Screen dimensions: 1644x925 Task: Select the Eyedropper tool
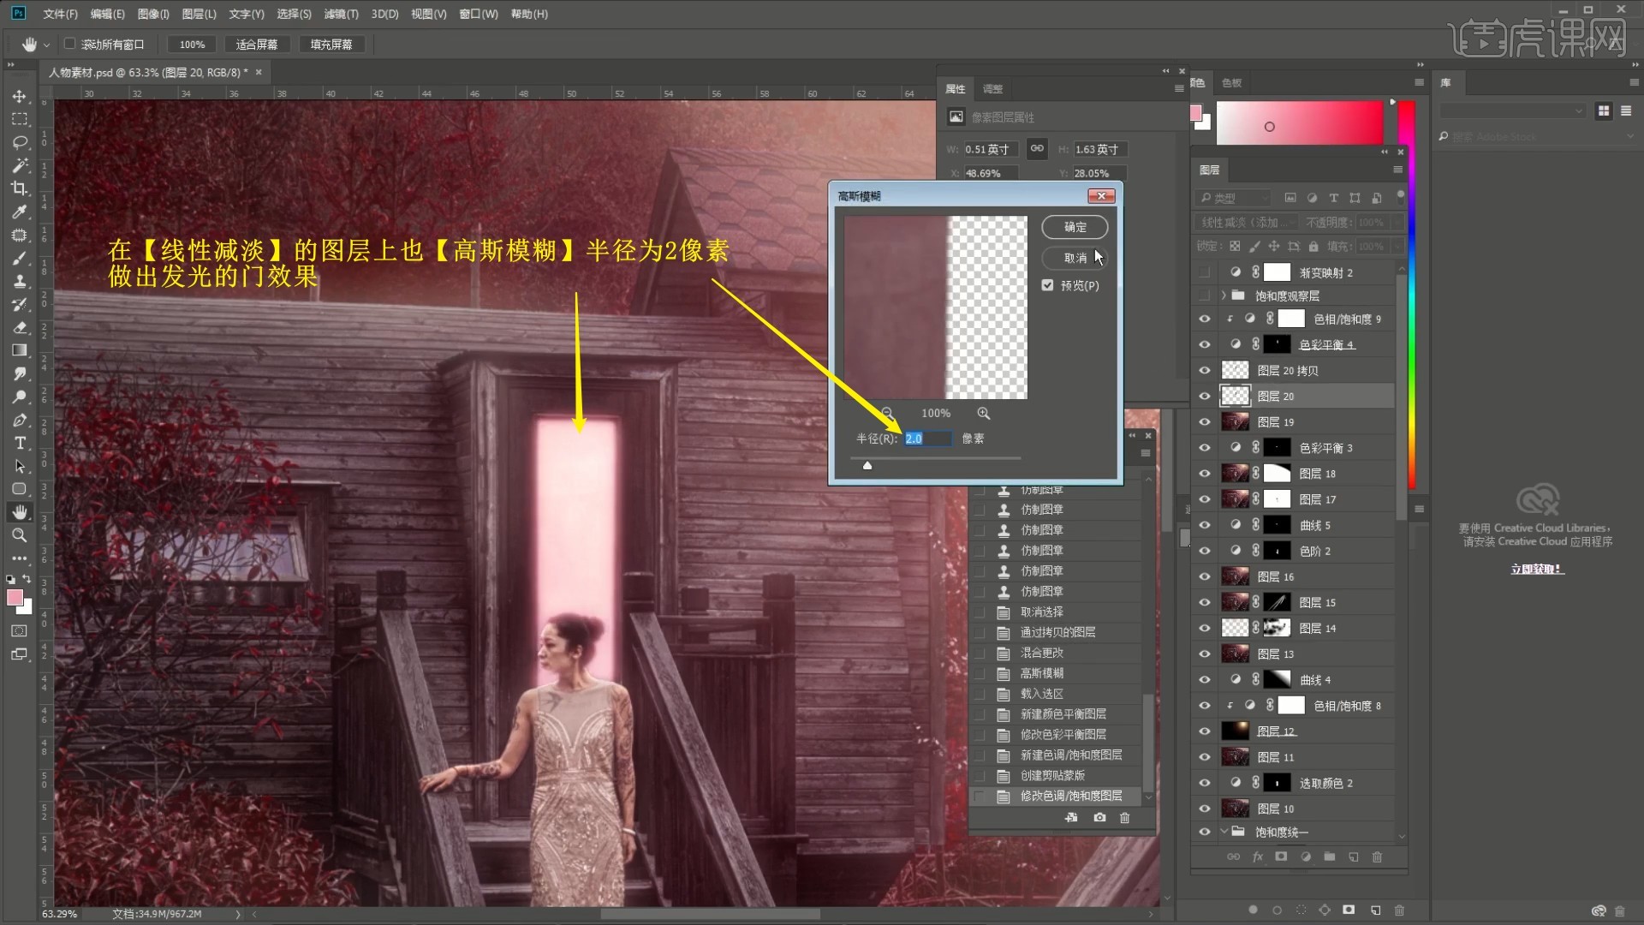19,212
